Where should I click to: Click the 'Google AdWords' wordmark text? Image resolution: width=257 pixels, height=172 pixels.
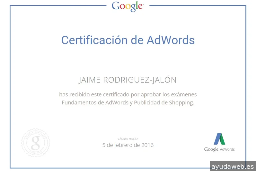point(219,149)
